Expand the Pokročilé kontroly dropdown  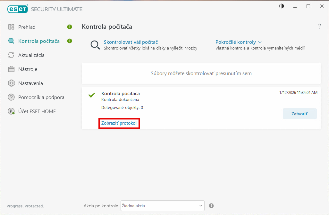(x=239, y=42)
